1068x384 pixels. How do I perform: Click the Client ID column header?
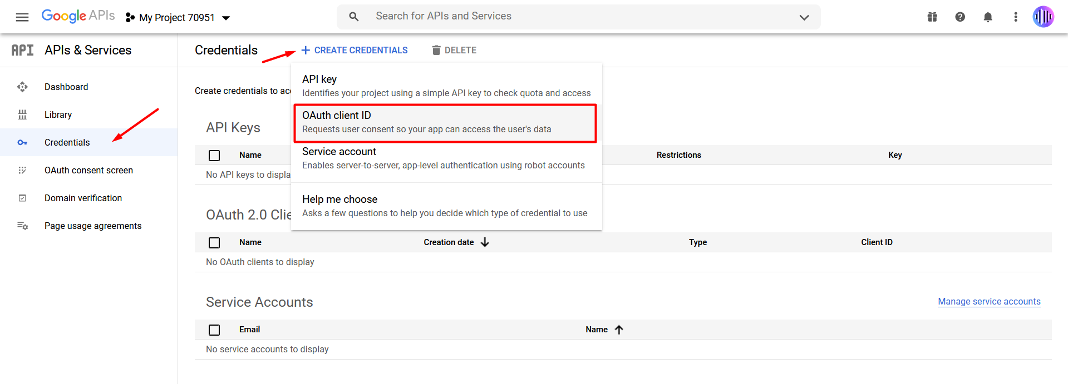[x=877, y=242]
